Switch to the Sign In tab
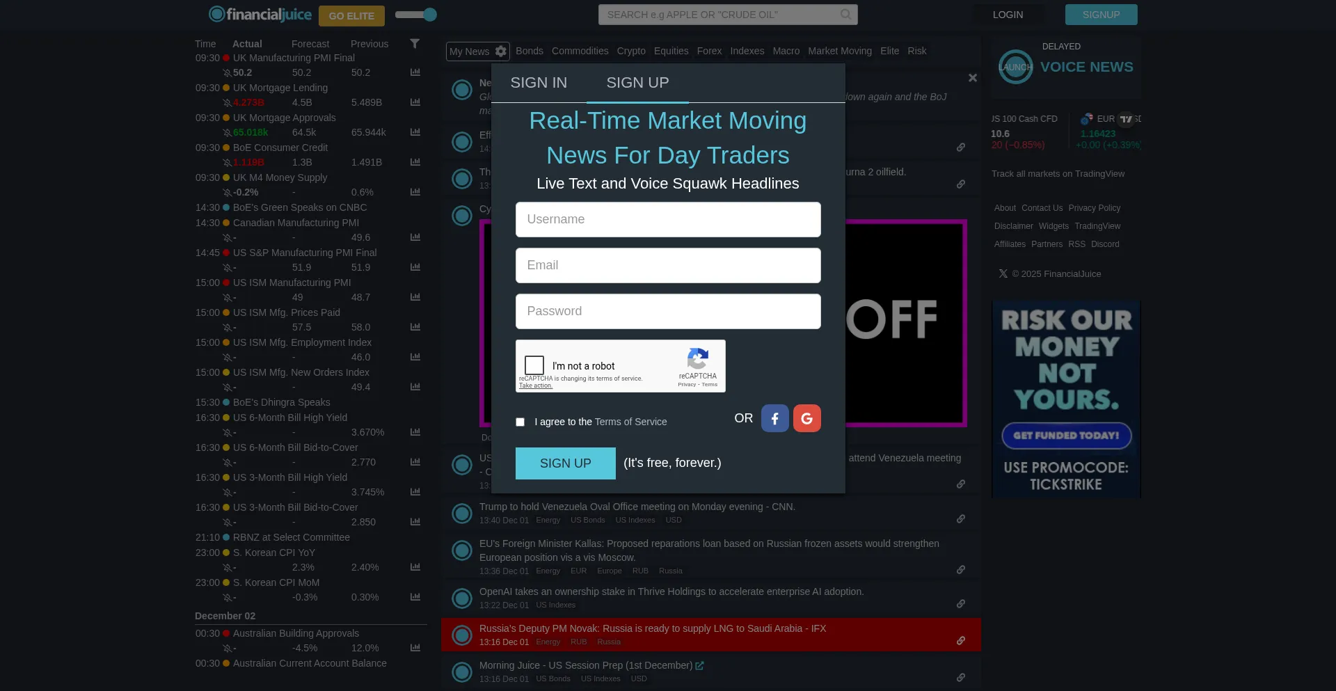The image size is (1336, 691). pyautogui.click(x=539, y=83)
